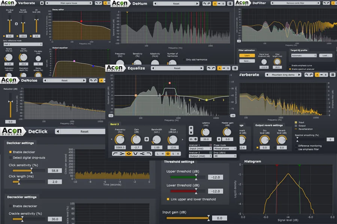Click the headphones solo icon in Equalize
Image resolution: width=337 pixels, height=224 pixels.
point(191,139)
